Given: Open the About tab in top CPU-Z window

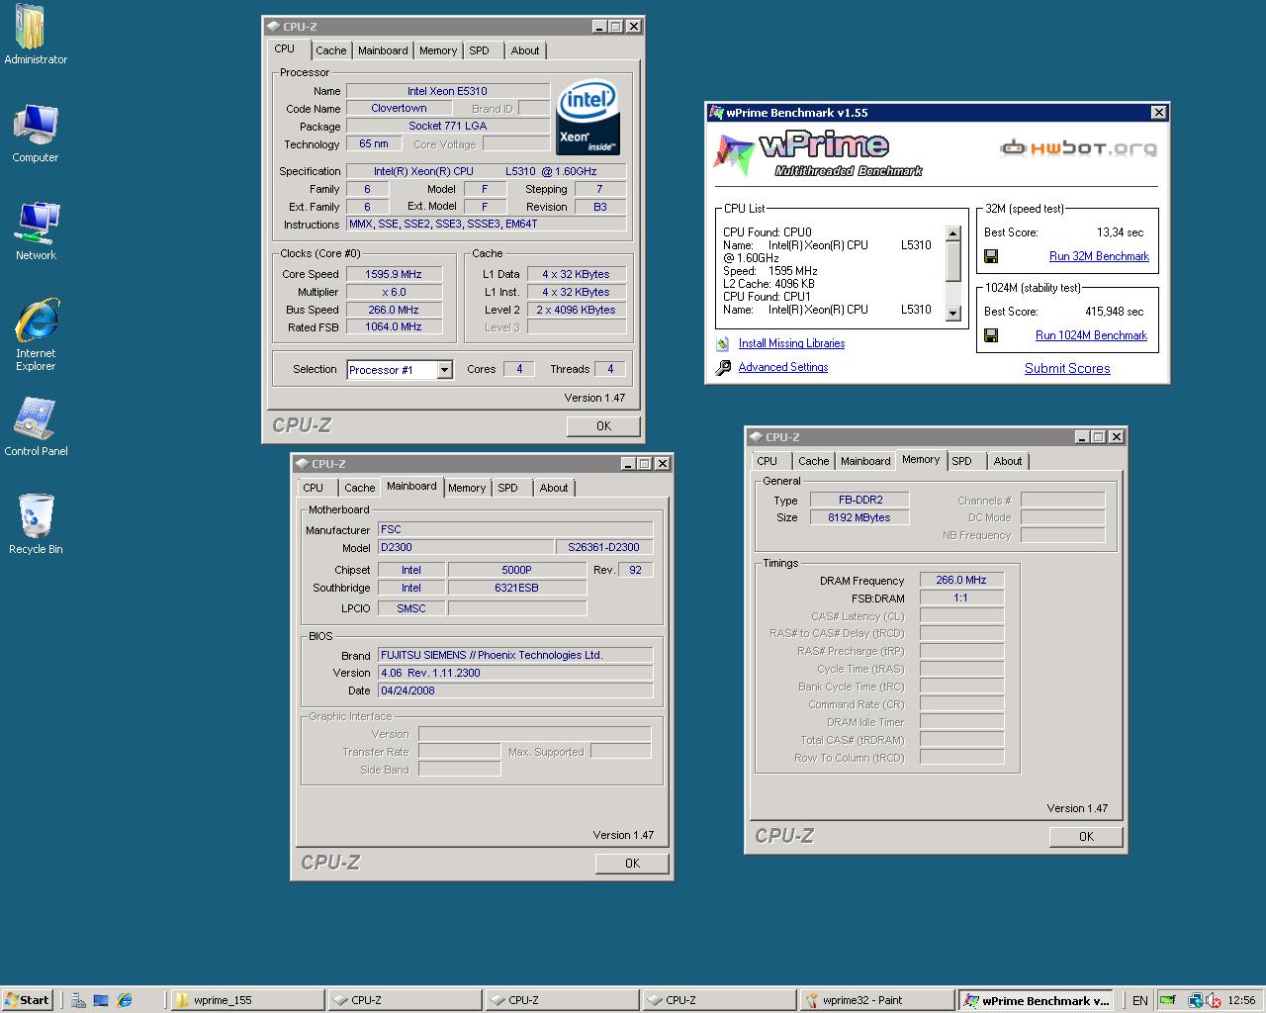Looking at the screenshot, I should pos(525,50).
